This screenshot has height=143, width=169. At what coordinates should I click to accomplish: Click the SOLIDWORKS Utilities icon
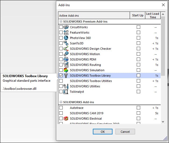tap(66, 86)
